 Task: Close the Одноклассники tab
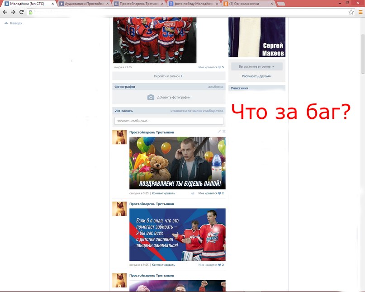click(x=272, y=4)
